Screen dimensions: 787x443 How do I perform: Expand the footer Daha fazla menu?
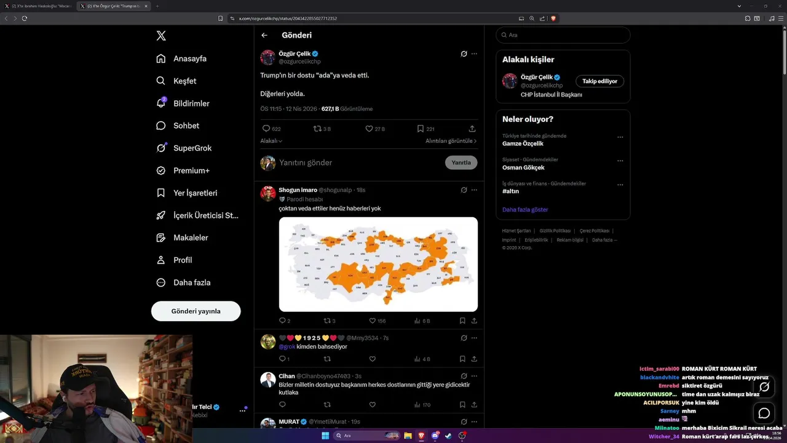pos(604,240)
